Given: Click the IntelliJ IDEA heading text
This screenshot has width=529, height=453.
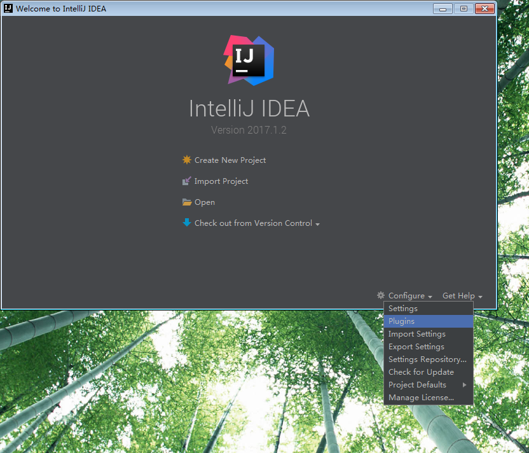Looking at the screenshot, I should [249, 108].
